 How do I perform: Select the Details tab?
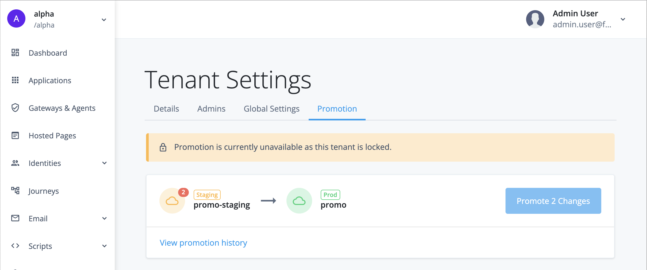(166, 109)
